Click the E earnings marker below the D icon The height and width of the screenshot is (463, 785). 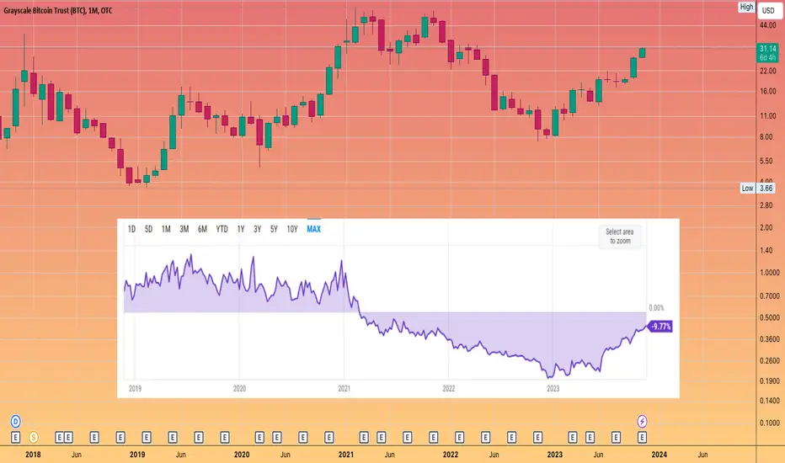coord(15,438)
